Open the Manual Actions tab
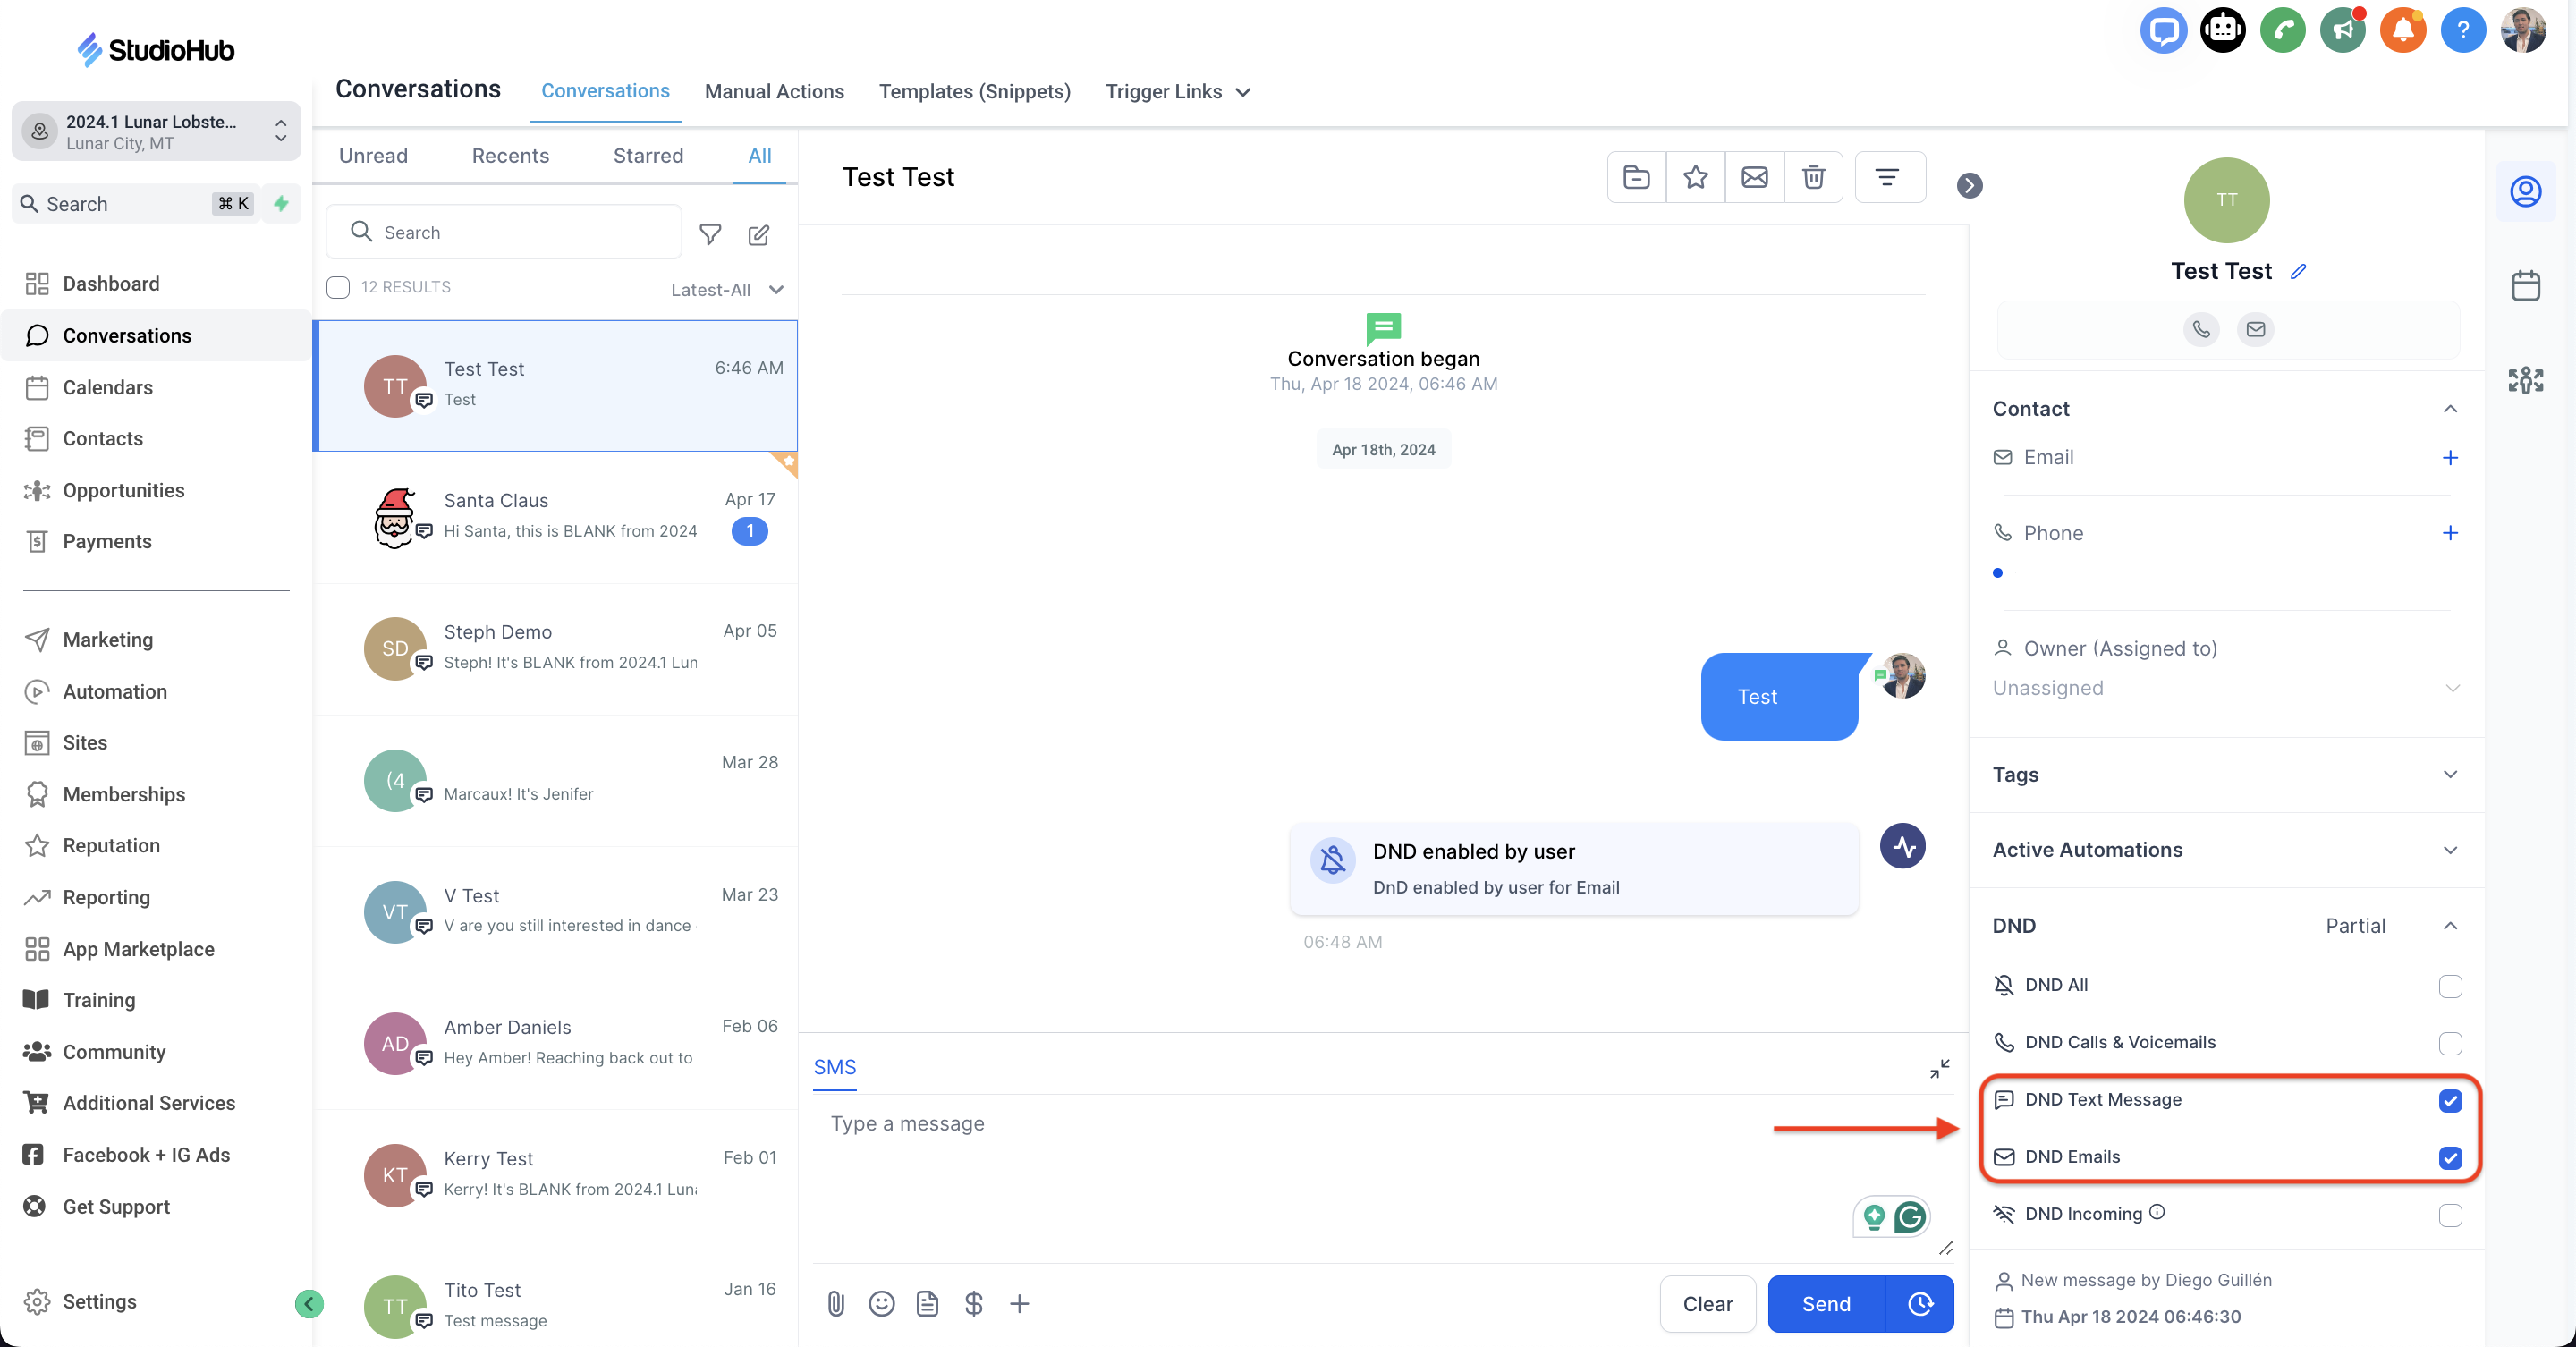Screen dimensions: 2576x1347 (774, 92)
